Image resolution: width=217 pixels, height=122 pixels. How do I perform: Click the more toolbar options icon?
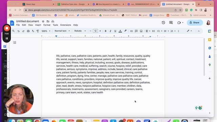coord(179,31)
